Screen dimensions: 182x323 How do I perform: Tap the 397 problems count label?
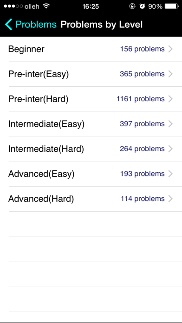142,124
